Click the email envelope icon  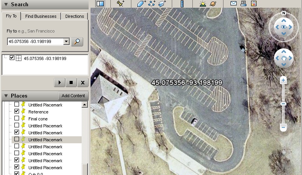[x=233, y=3]
